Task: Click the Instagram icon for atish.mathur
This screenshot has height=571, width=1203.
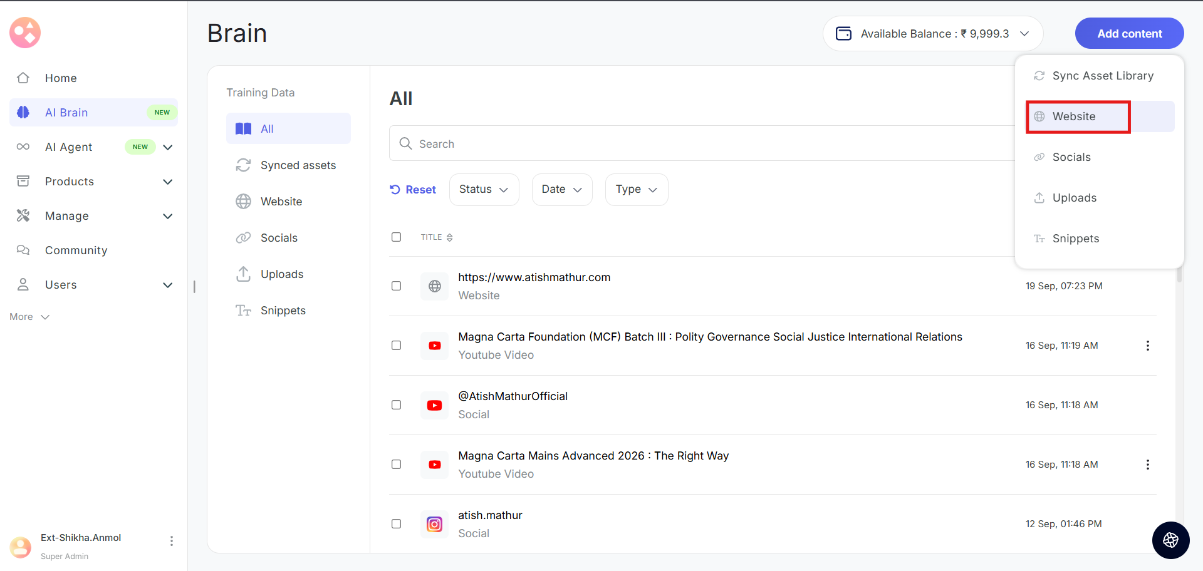Action: coord(434,524)
